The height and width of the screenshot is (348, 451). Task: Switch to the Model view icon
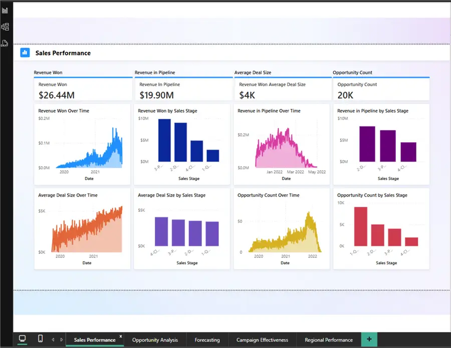point(5,27)
